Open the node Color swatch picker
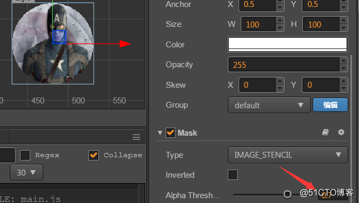Image resolution: width=359 pixels, height=203 pixels. (x=288, y=44)
